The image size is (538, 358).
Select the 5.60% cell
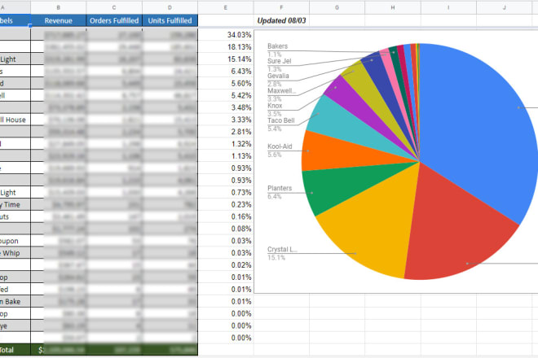click(x=226, y=83)
